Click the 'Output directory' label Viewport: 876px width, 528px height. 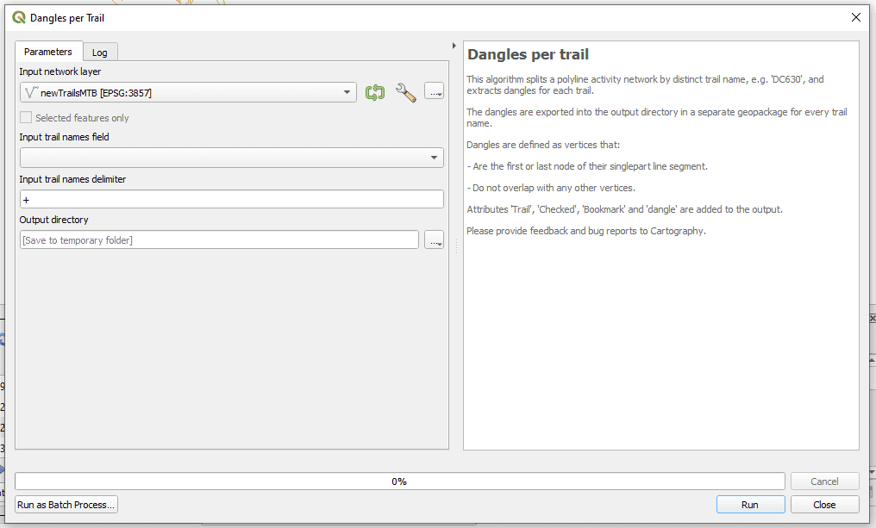53,220
